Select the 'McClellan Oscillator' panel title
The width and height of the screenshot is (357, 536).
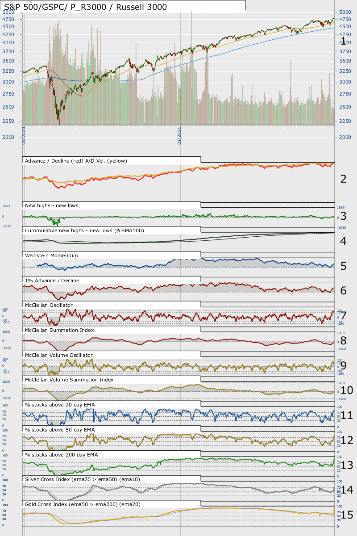click(49, 305)
